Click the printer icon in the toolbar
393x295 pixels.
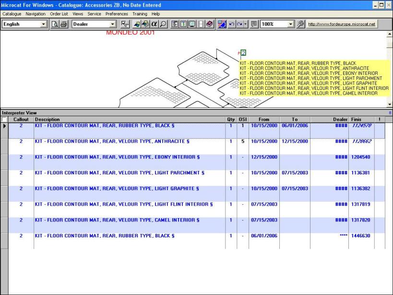click(x=64, y=24)
